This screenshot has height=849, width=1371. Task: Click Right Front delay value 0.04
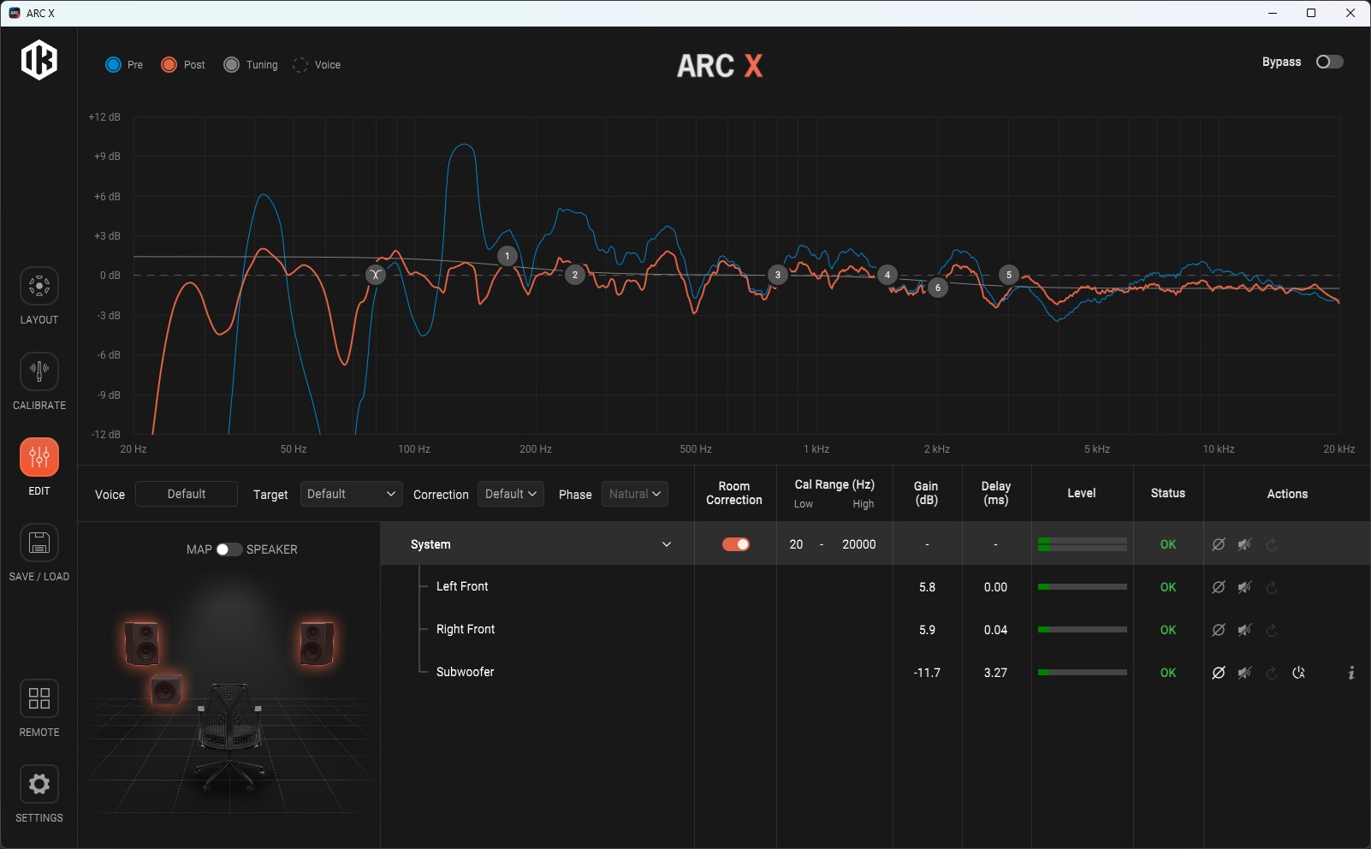click(995, 630)
